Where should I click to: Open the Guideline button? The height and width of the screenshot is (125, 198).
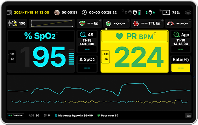point(15,116)
